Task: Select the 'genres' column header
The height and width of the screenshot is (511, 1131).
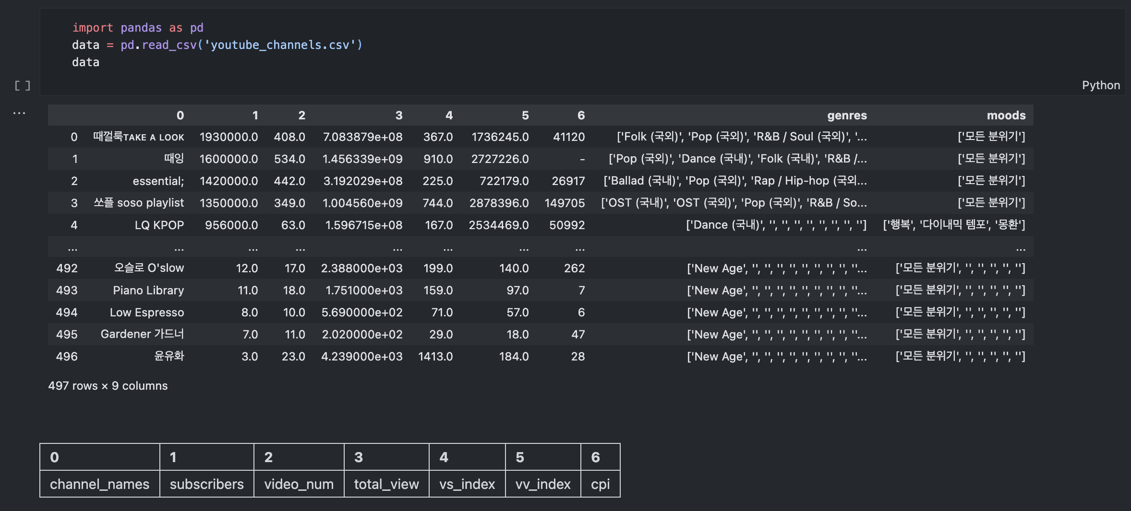Action: [846, 116]
